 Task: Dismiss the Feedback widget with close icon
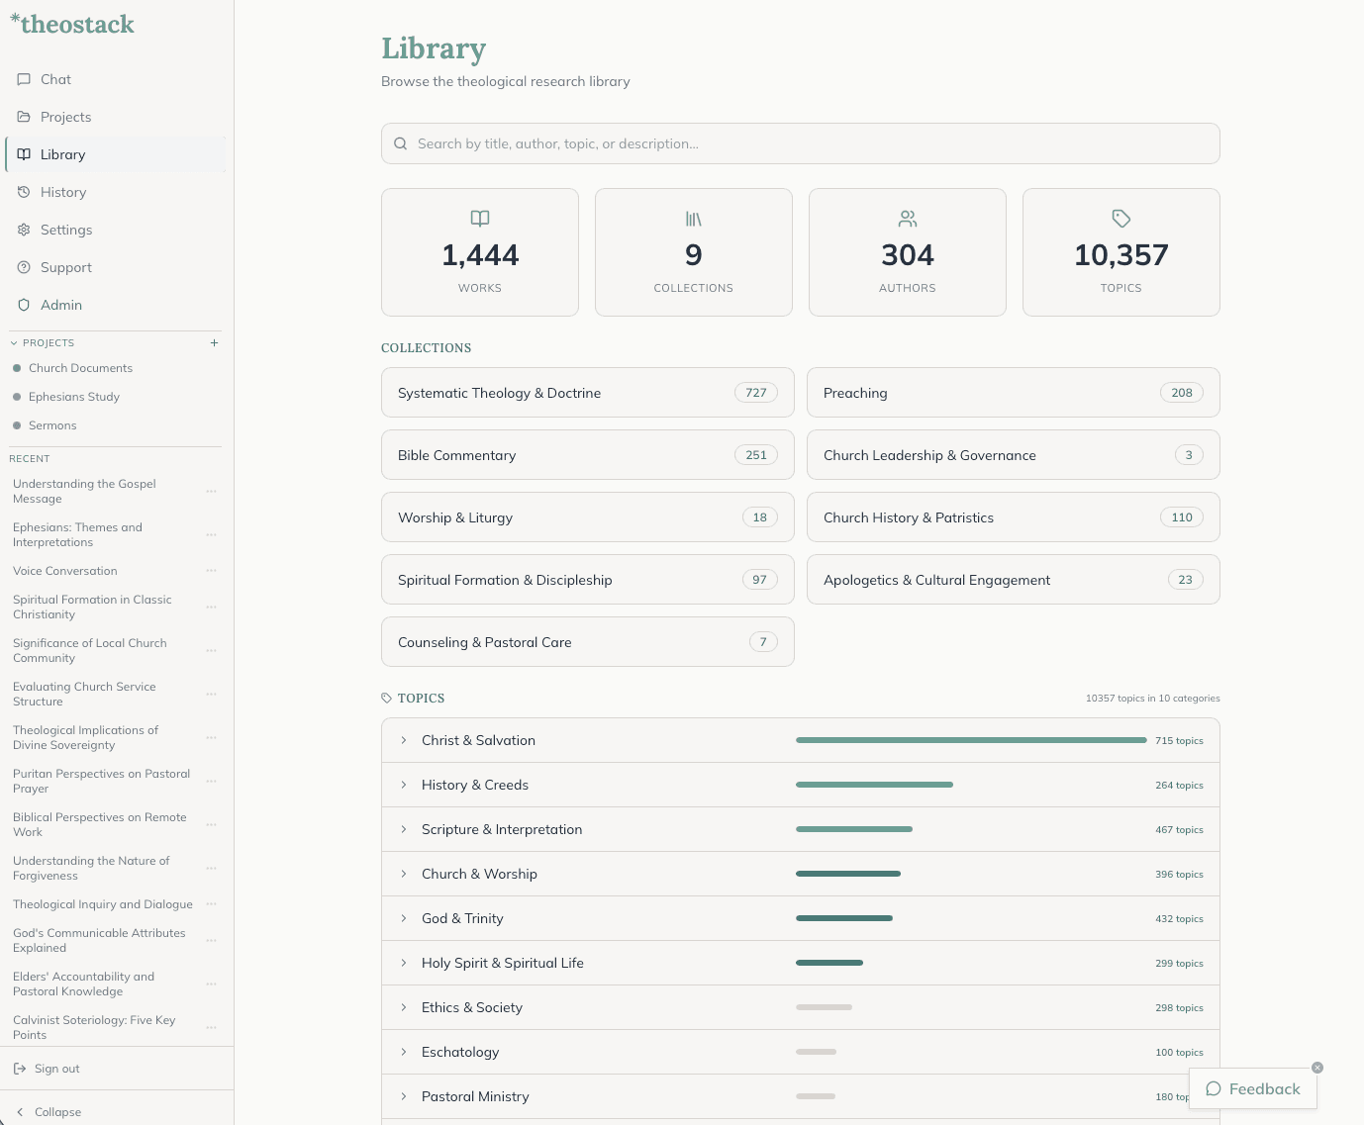click(1317, 1068)
